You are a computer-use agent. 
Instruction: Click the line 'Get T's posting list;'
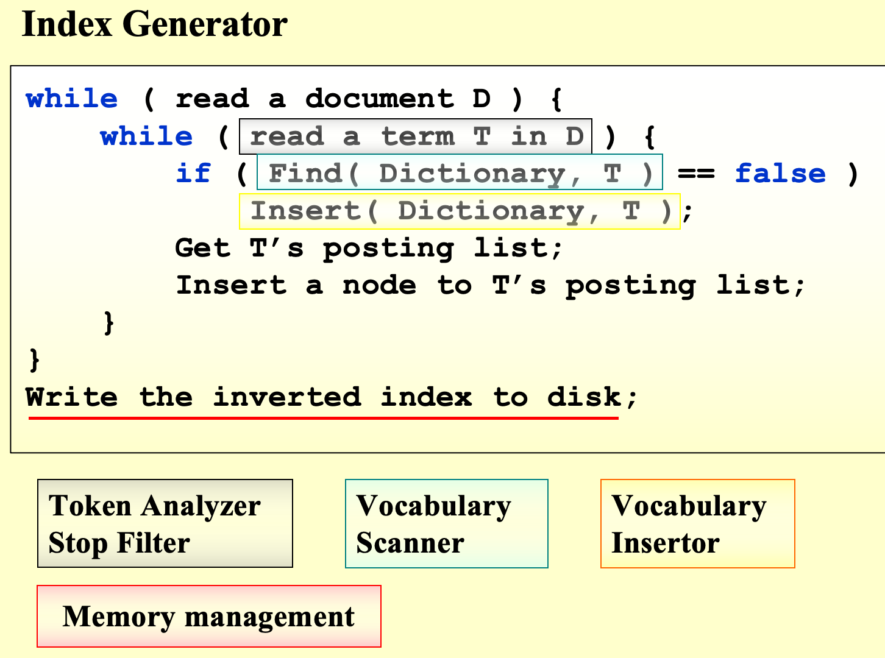click(x=369, y=248)
